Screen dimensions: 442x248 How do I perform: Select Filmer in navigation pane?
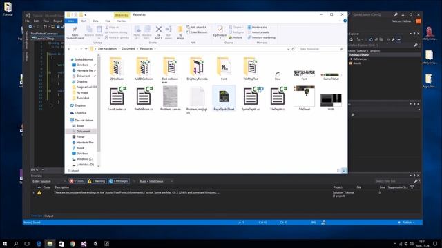pyautogui.click(x=81, y=136)
